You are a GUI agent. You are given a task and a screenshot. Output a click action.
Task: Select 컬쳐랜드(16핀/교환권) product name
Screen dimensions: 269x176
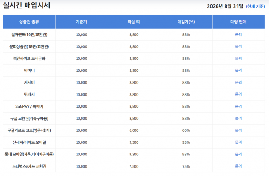(29, 34)
